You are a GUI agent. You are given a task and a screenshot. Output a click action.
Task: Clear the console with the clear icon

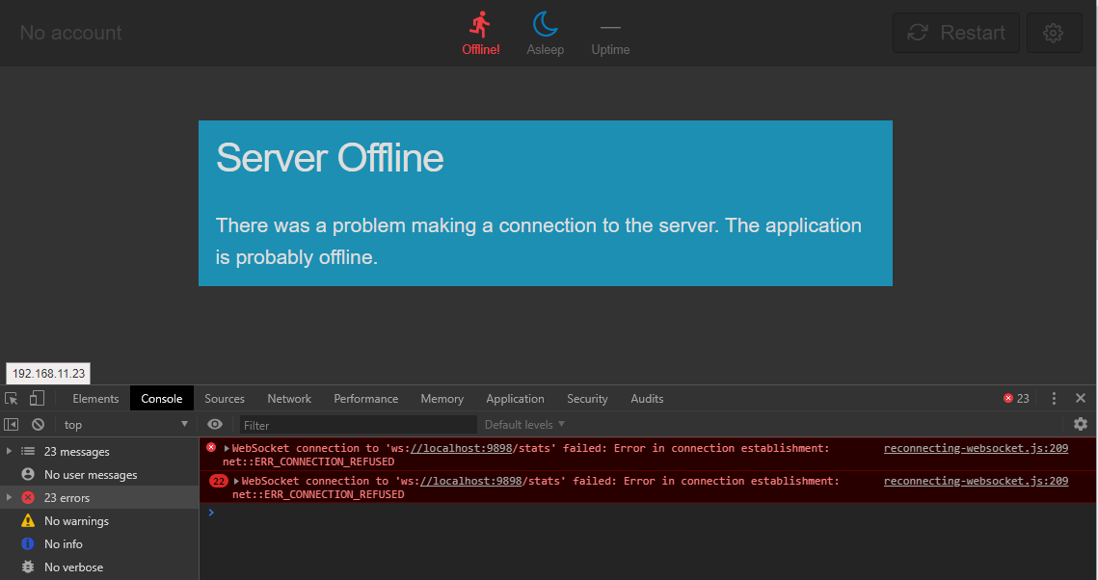coord(38,425)
